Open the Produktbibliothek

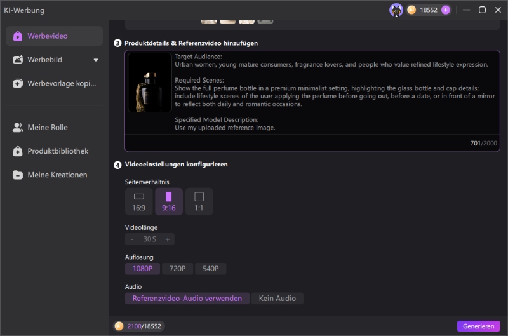(x=54, y=151)
